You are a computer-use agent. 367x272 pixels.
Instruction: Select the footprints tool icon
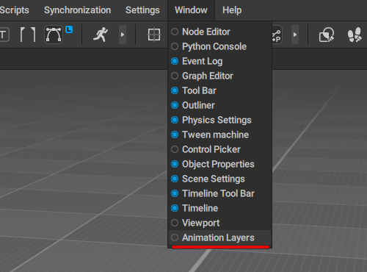[355, 35]
